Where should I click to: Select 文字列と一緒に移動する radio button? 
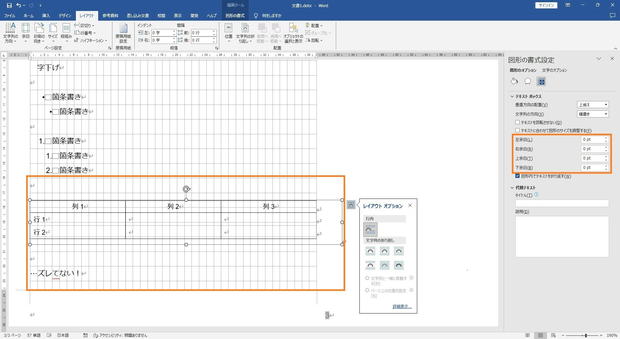367,278
